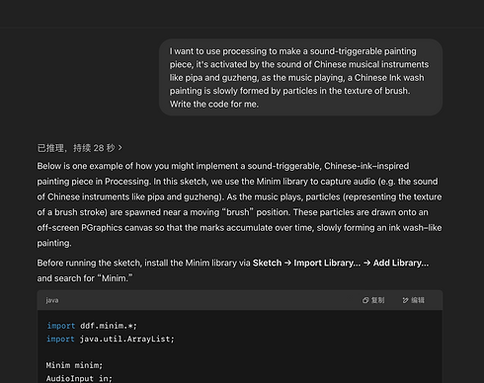
Task: Click the paragraph starting Below is one example
Action: click(x=239, y=204)
